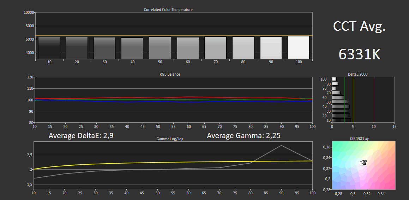
Task: Click the "Average DeltaE: 2,9" readout
Action: (x=81, y=136)
